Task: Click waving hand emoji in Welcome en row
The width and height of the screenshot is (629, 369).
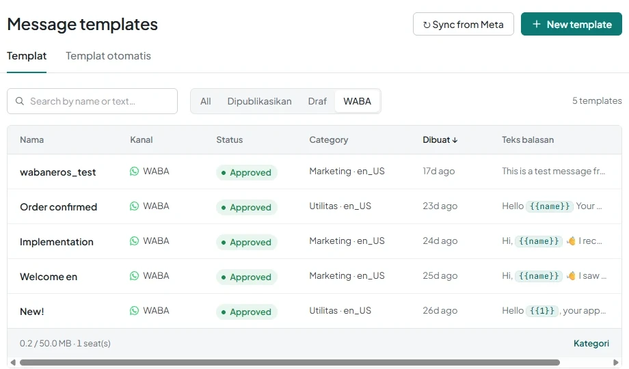Action: click(x=571, y=276)
